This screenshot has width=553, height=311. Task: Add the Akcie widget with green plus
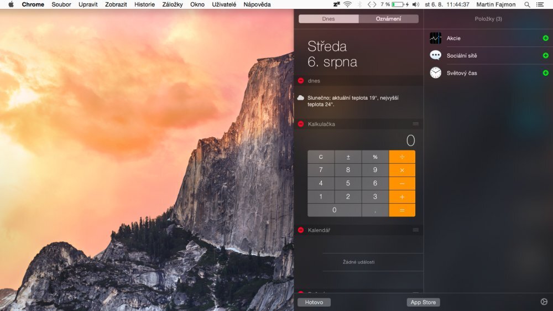coord(545,38)
